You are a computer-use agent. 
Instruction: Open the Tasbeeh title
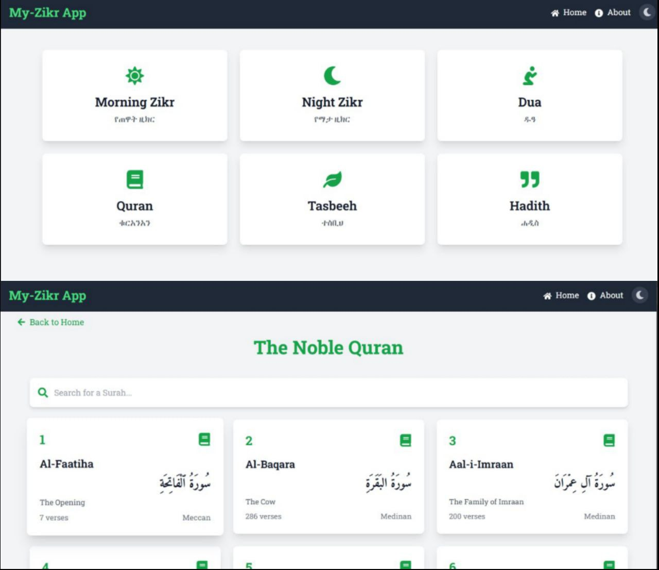click(x=332, y=206)
